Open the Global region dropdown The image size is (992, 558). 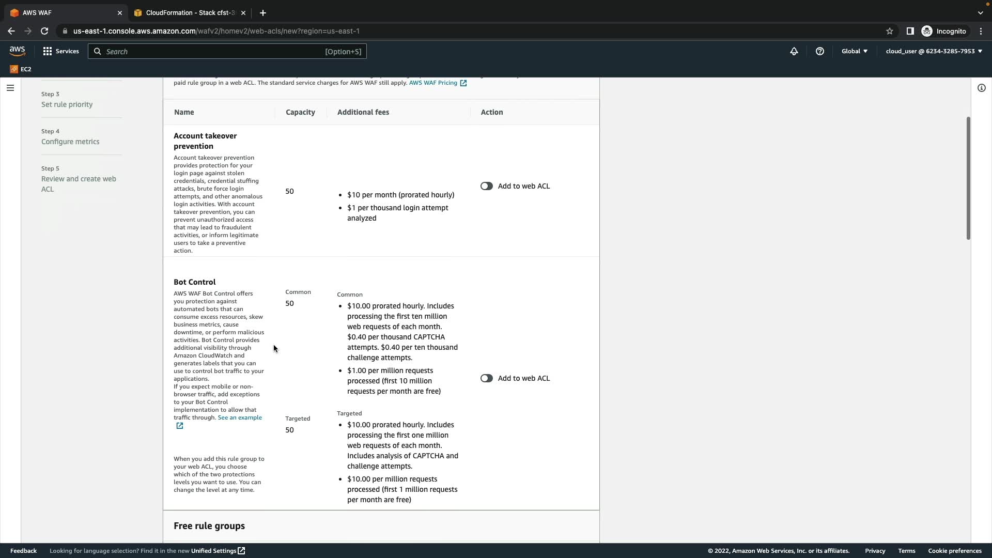click(854, 51)
